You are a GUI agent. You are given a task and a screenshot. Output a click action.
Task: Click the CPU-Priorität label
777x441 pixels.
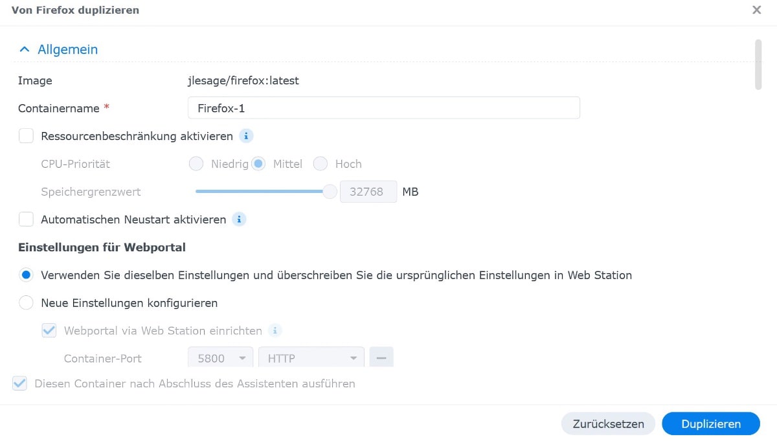pos(76,164)
